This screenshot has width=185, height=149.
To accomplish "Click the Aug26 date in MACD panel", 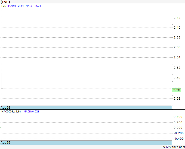I will point(5,142).
